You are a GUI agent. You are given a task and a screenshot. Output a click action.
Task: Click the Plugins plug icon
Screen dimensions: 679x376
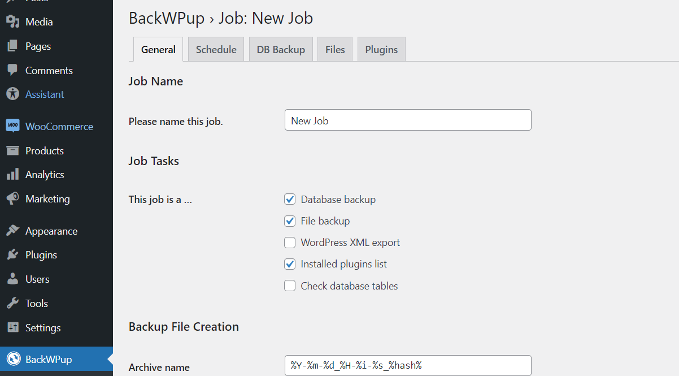(12, 255)
